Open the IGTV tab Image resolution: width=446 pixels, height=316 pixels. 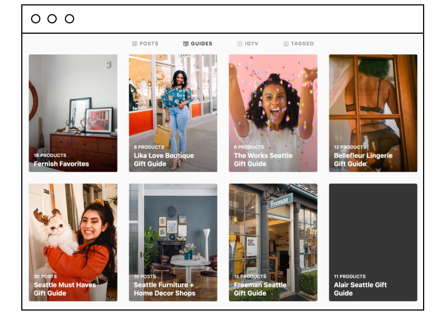[248, 44]
